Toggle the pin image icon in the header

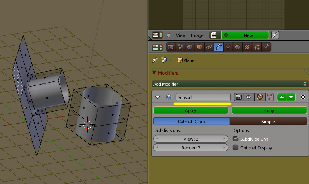pyautogui.click(x=275, y=35)
